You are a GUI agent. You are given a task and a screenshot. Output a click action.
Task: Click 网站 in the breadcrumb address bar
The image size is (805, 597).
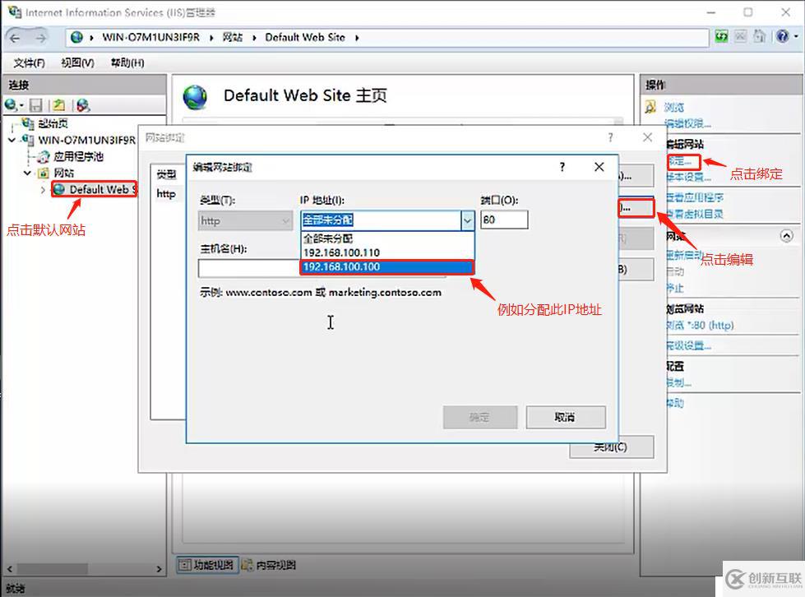point(233,37)
